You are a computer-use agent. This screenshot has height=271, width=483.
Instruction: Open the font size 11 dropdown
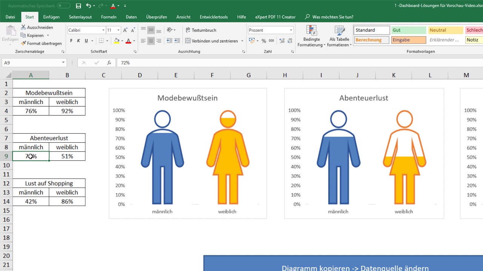click(x=118, y=30)
